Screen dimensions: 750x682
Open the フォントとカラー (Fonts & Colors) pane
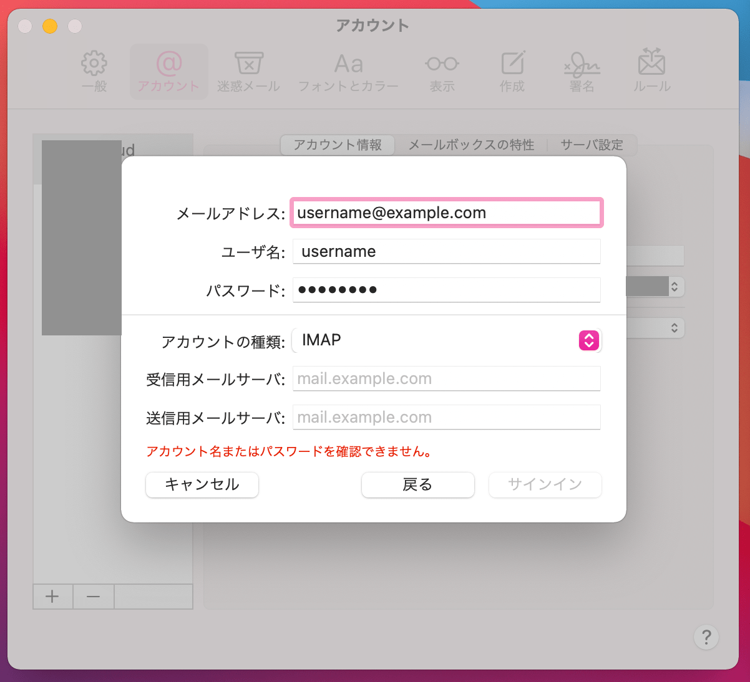coord(348,70)
